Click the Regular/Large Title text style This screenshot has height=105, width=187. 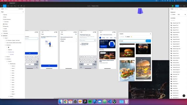[x=176, y=23]
